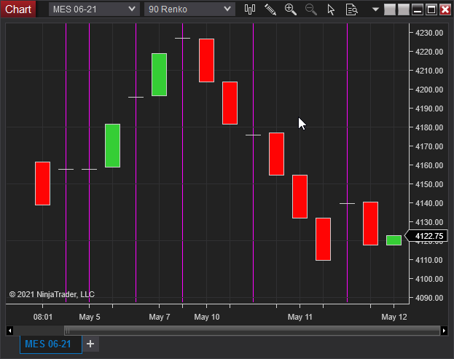
Task: Click the 4122.75 current price marker
Action: 427,236
